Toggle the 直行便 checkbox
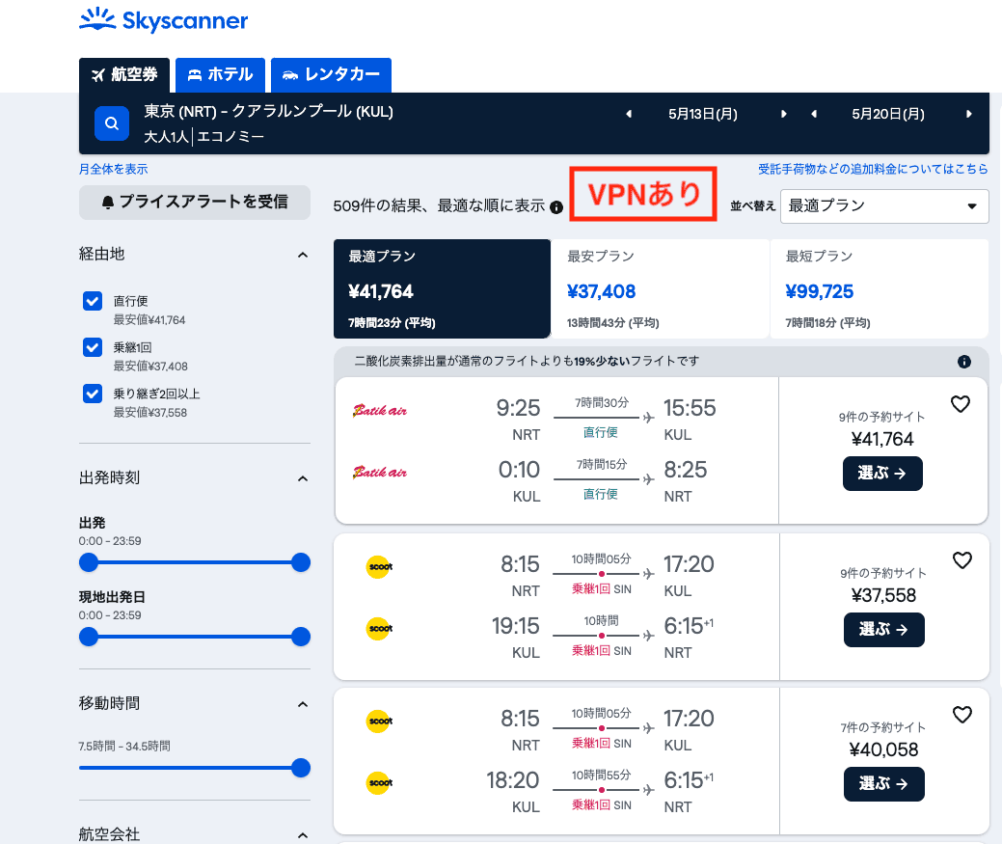The height and width of the screenshot is (844, 1002). pos(93,301)
